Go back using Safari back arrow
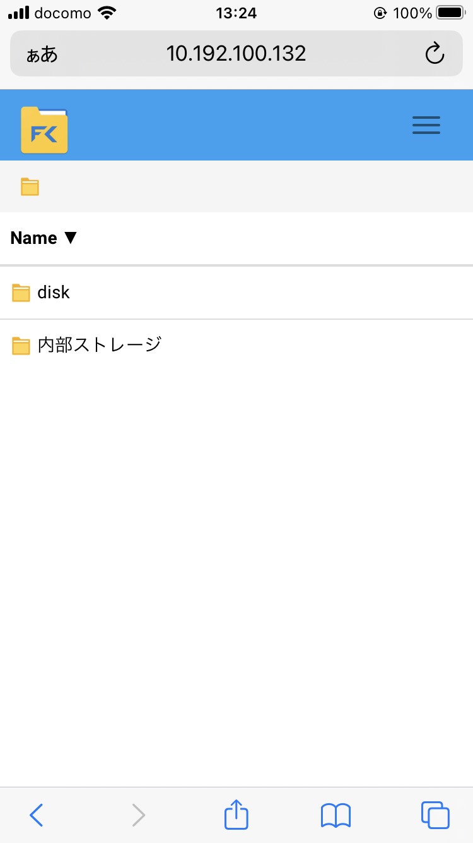The height and width of the screenshot is (843, 473). (x=37, y=815)
